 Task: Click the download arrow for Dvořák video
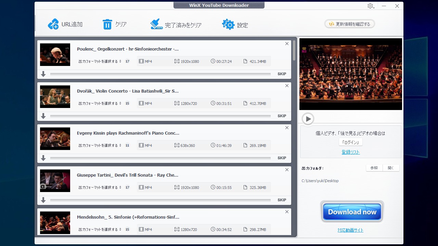coord(43,116)
